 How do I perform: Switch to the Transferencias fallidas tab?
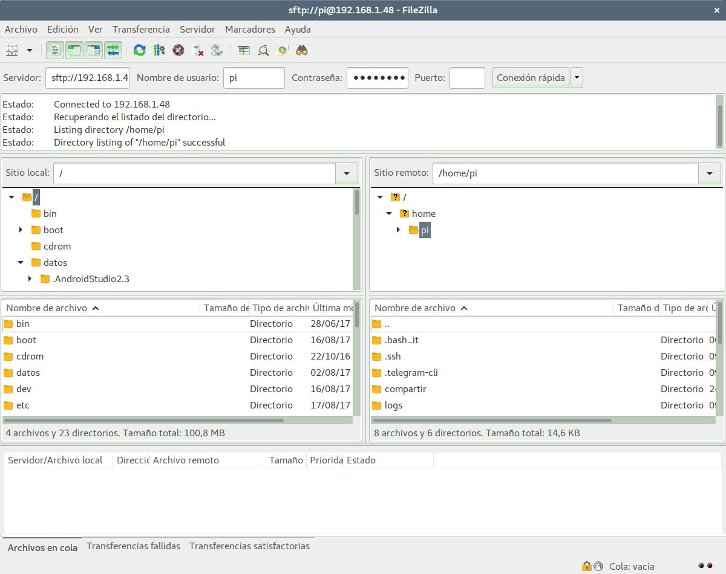133,546
